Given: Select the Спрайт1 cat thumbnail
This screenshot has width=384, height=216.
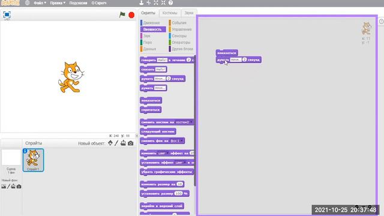Looking at the screenshot, I should point(34,160).
